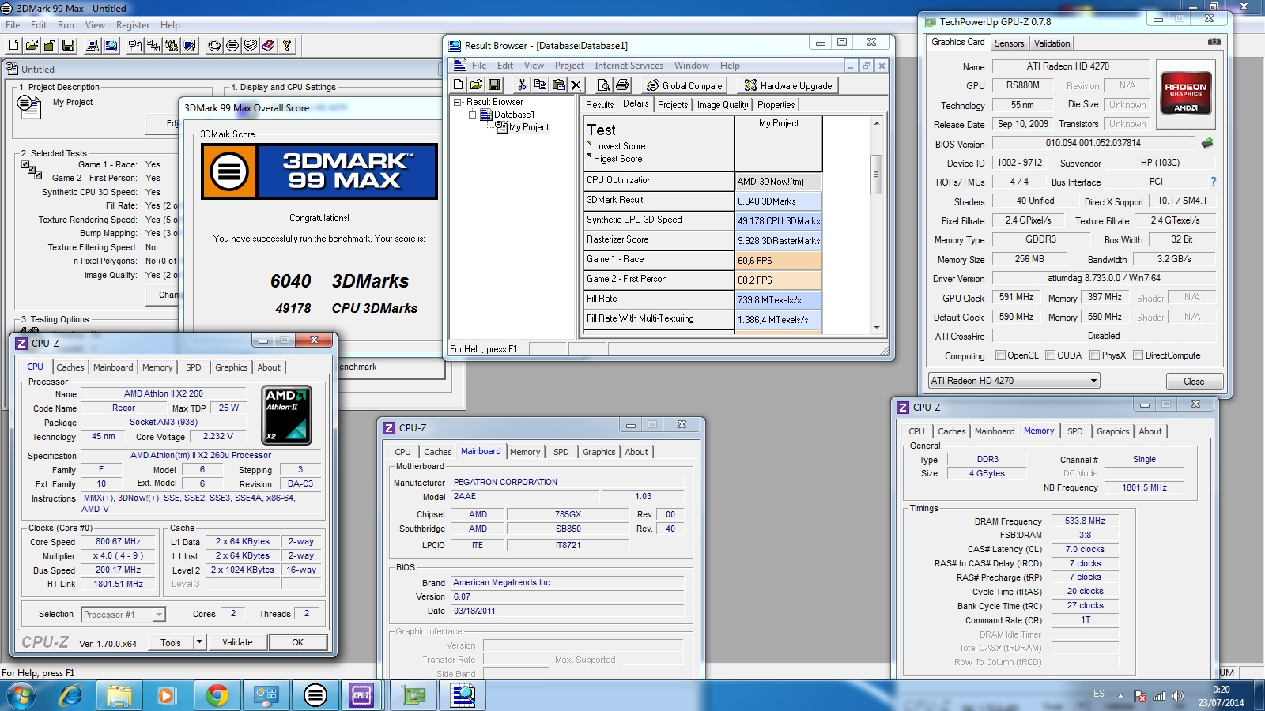The image size is (1265, 711).
Task: Click Delete X icon in Result Browser toolbar
Action: (576, 85)
